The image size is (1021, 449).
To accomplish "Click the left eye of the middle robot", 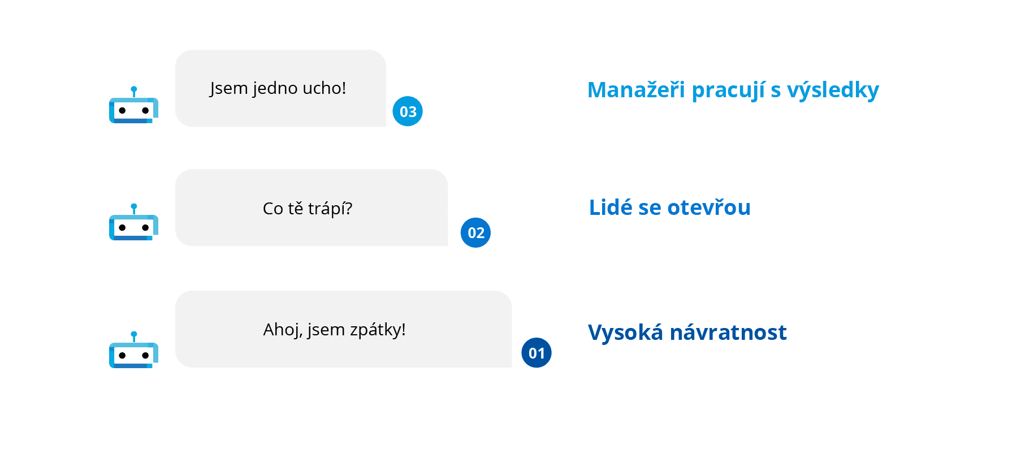I will [x=122, y=228].
